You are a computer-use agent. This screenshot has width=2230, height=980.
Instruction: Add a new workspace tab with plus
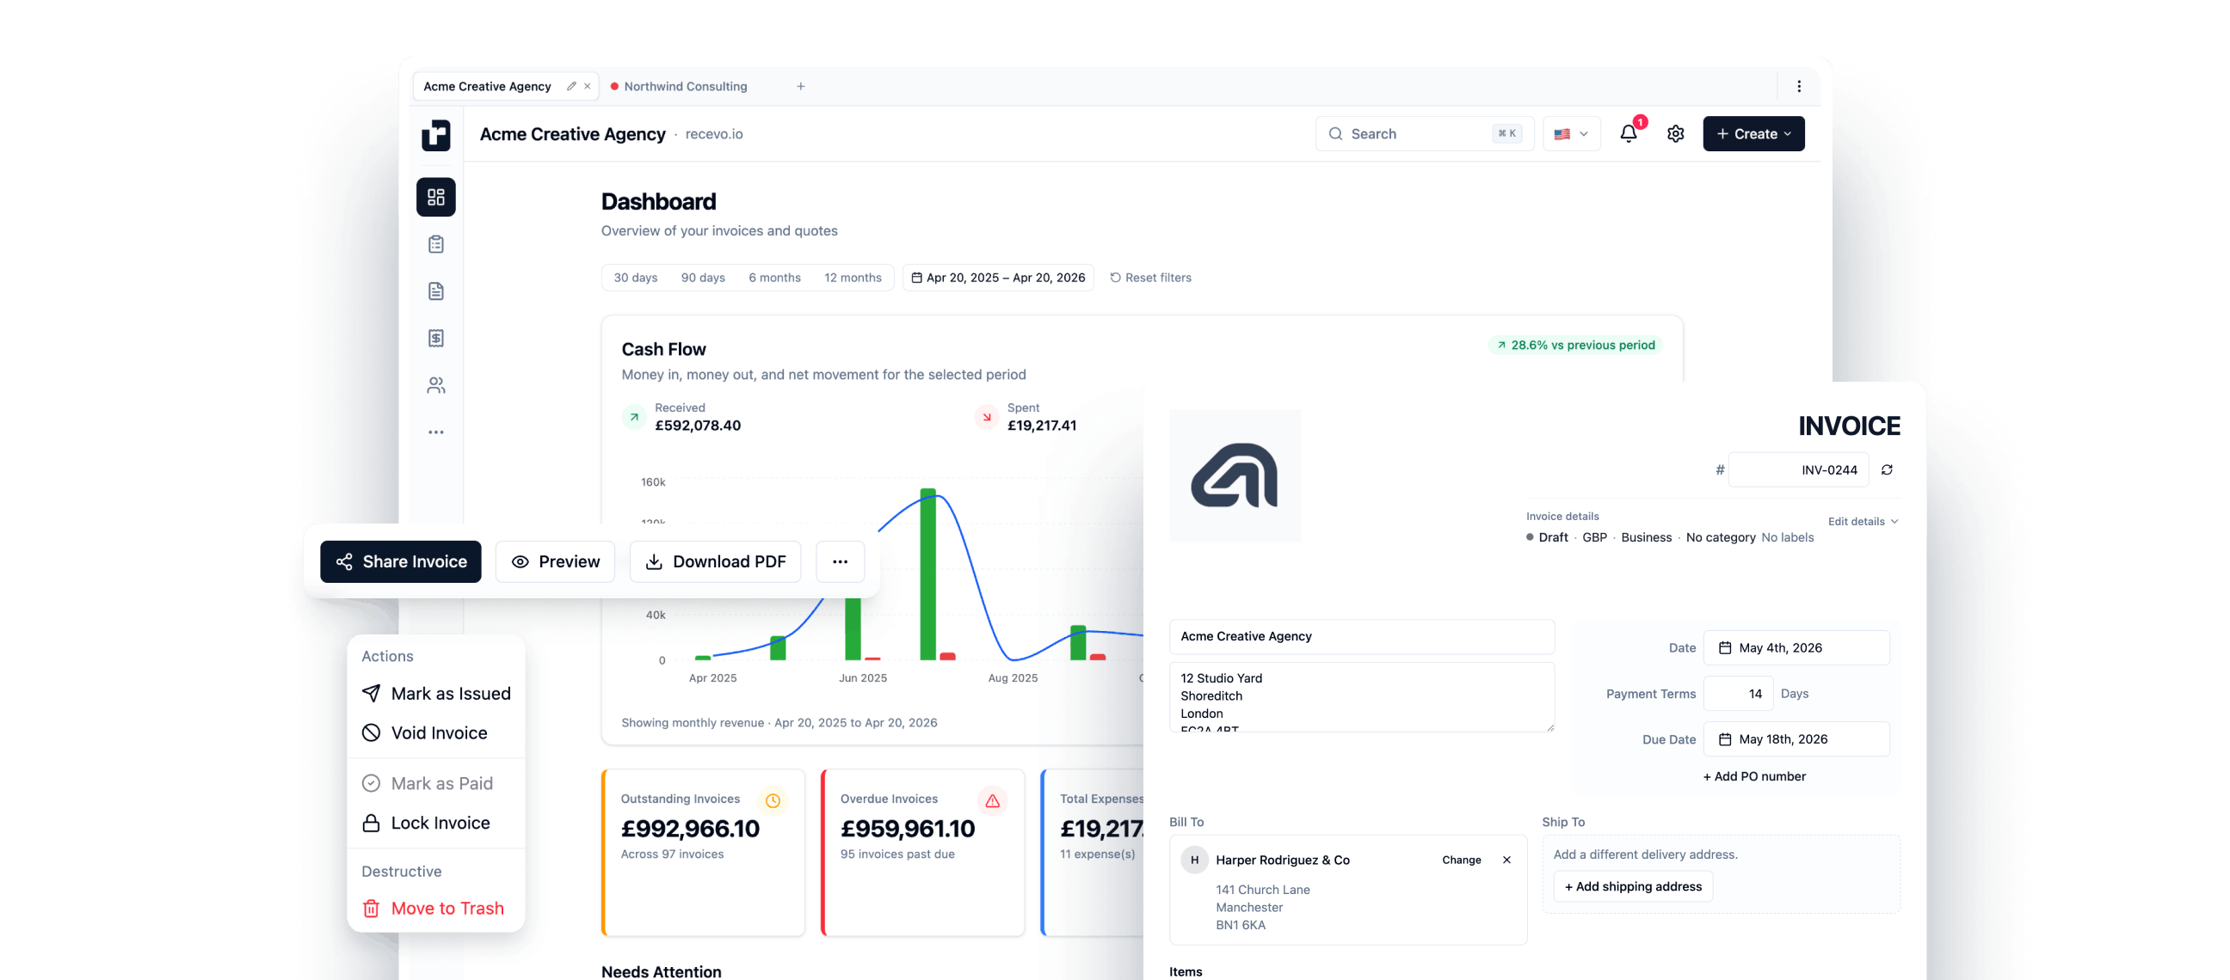tap(800, 86)
